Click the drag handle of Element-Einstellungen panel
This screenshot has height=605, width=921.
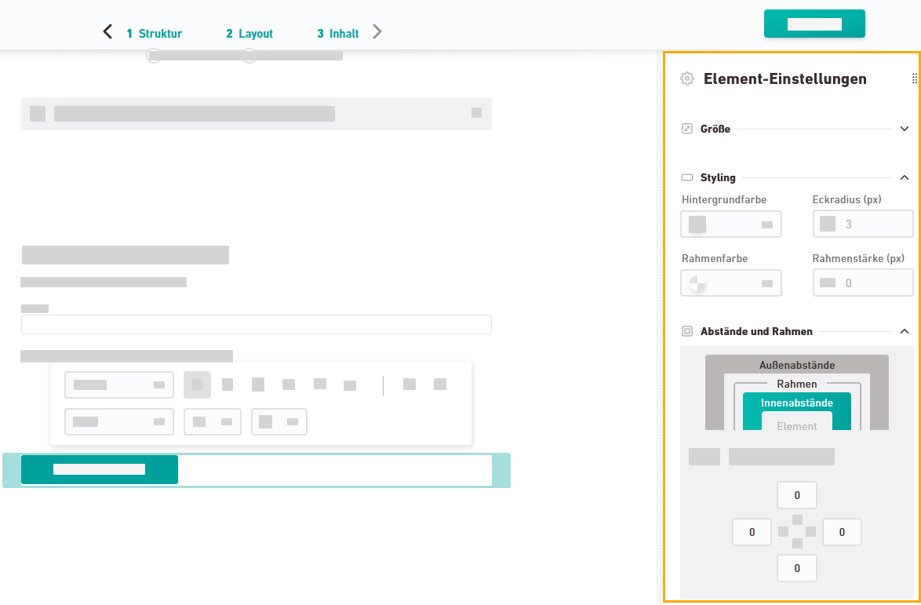tap(914, 78)
